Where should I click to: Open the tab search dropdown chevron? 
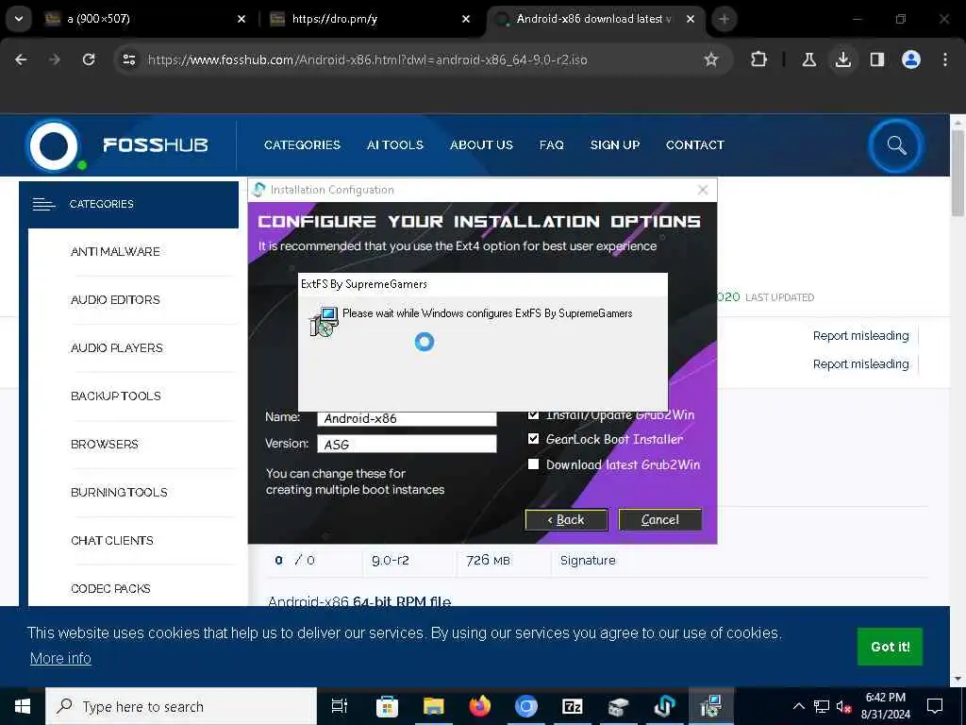pyautogui.click(x=19, y=19)
